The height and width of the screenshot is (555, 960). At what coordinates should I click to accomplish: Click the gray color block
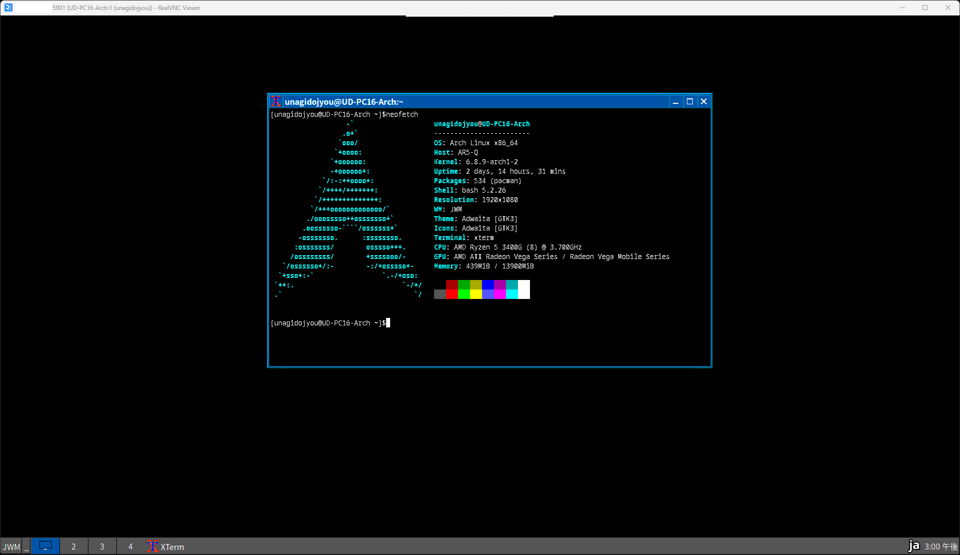coord(440,294)
